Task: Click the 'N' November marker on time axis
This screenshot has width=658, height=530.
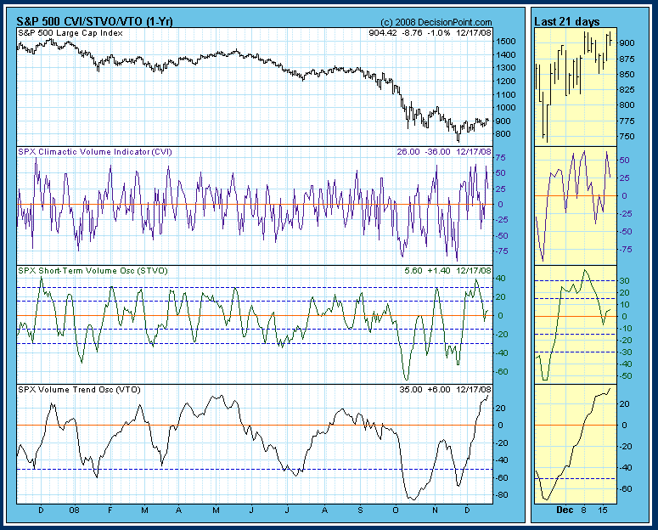Action: tap(435, 510)
